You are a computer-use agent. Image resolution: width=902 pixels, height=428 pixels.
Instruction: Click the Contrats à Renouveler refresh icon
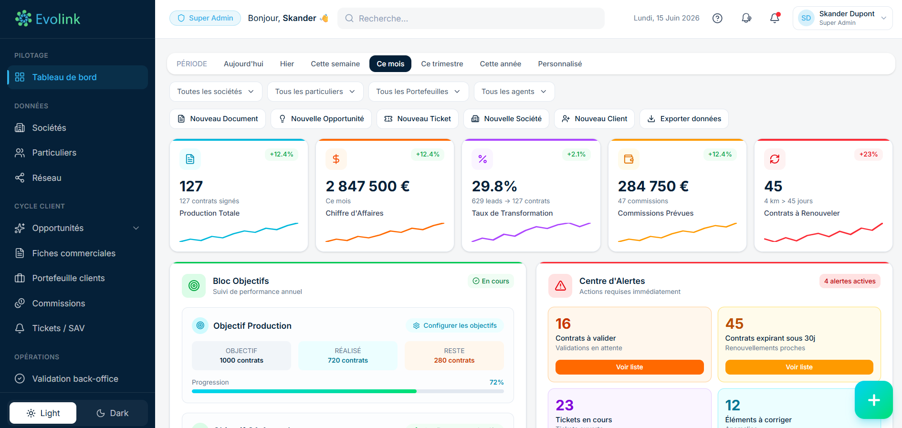[x=775, y=159]
